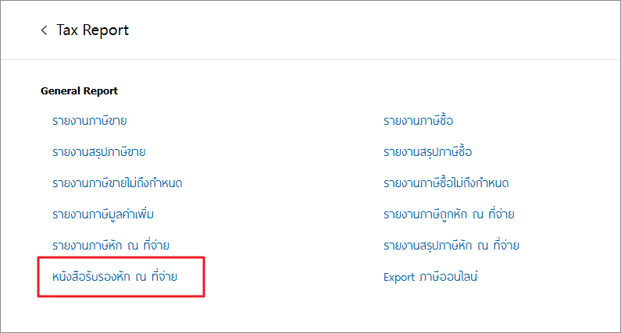Choose the Export online tax option
This screenshot has width=621, height=333.
point(430,276)
